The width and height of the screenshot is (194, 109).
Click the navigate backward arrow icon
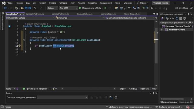coord(5,8)
